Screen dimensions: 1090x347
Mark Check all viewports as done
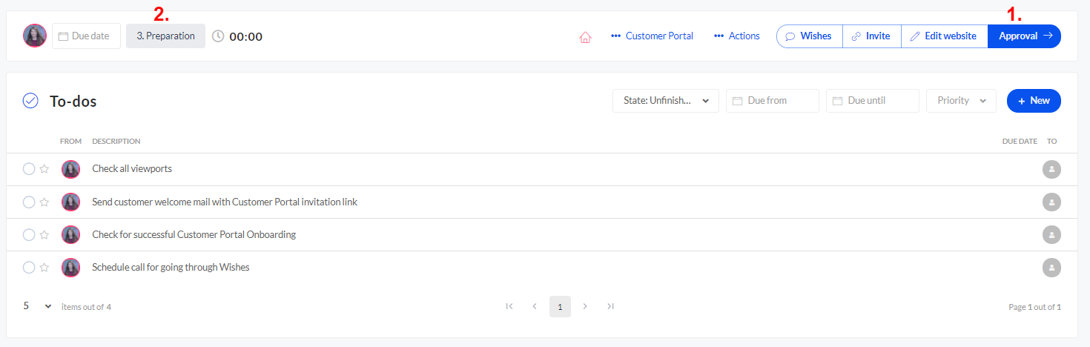(29, 169)
